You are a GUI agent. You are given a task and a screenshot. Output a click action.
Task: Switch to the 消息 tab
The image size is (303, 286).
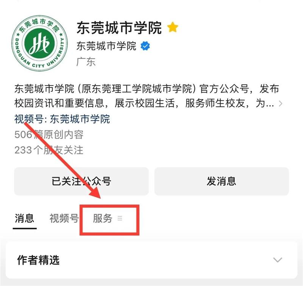[25, 218]
